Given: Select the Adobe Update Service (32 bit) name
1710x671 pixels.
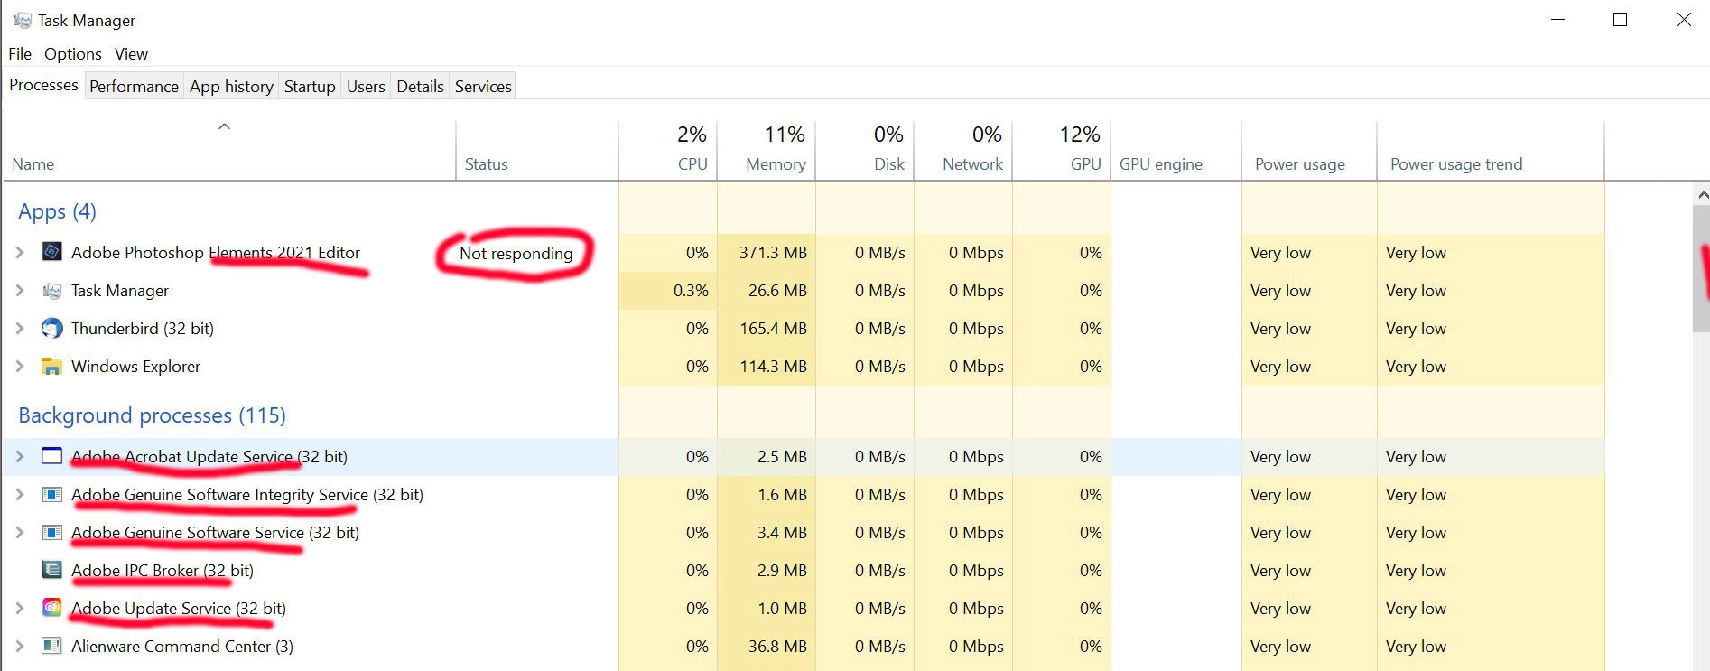Looking at the screenshot, I should point(179,609).
